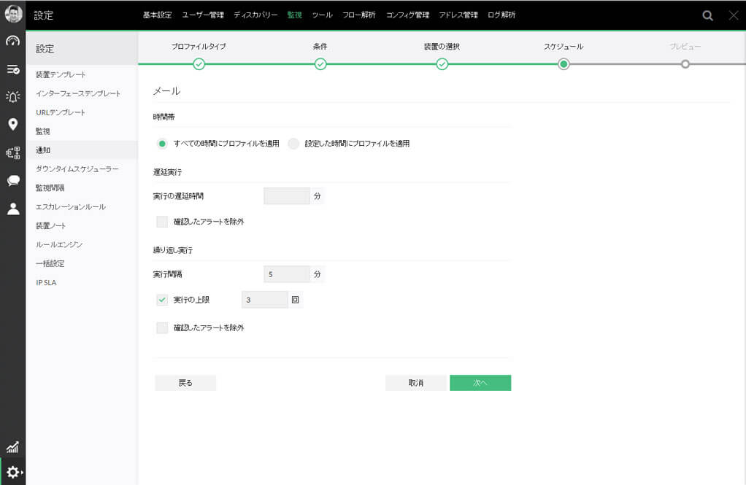Select 装置テンプレート in settings sidebar
The width and height of the screenshot is (746, 485).
click(61, 74)
